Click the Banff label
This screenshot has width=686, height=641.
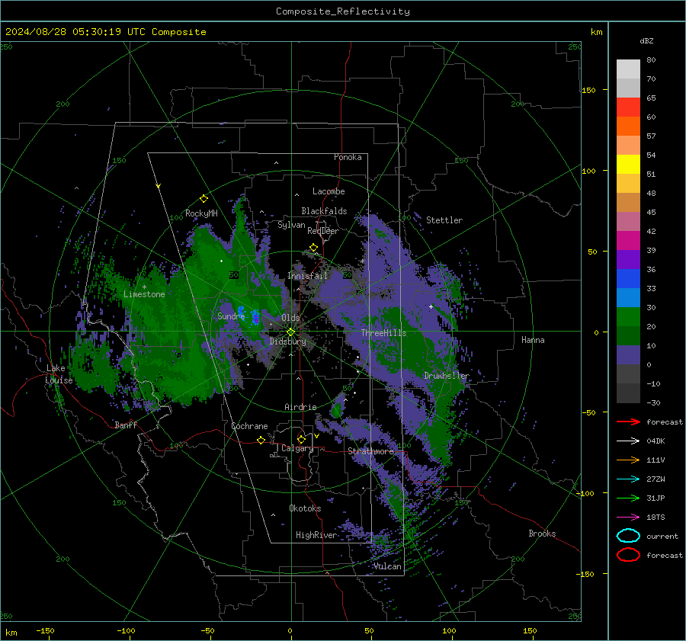point(126,425)
